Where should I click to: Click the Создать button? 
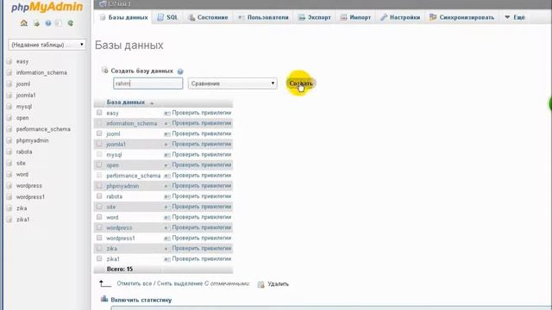click(x=301, y=84)
